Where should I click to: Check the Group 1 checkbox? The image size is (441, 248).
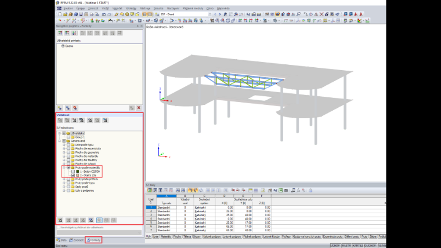coord(68,137)
